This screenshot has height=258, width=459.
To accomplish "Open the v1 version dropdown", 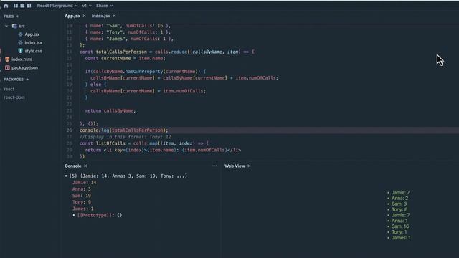I will (87, 6).
